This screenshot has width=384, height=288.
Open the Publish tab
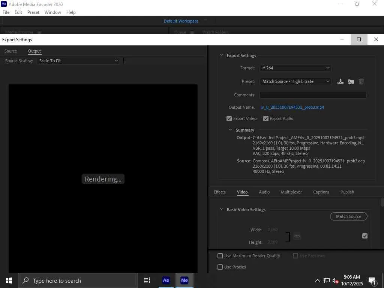pyautogui.click(x=347, y=192)
